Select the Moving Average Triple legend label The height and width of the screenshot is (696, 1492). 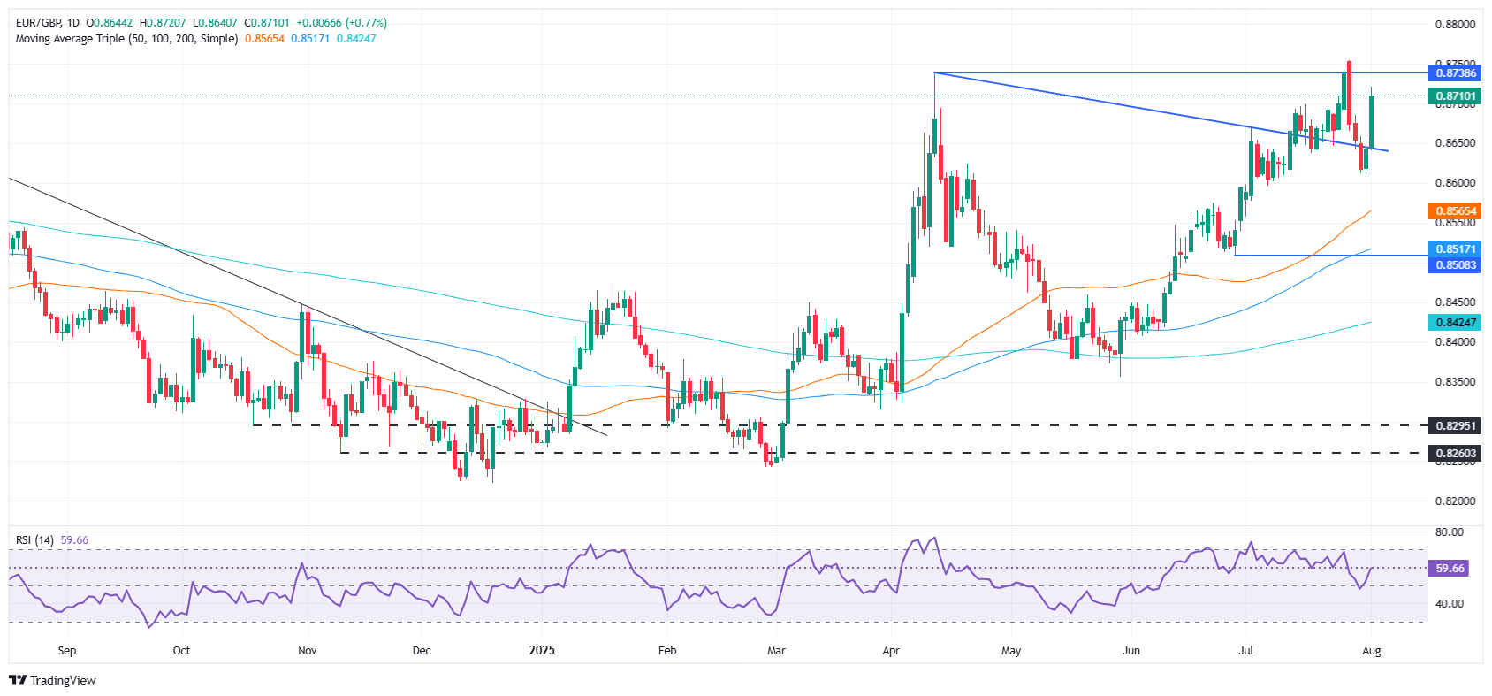[126, 39]
